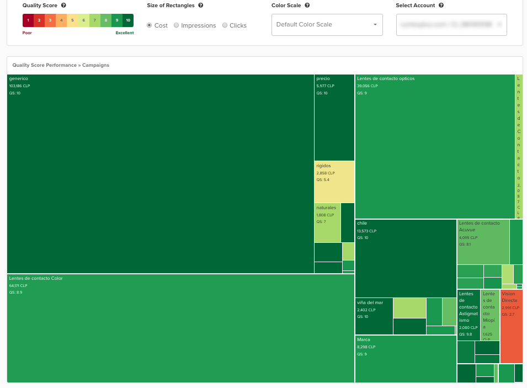The image size is (527, 388).
Task: Select the rigidos campaign tile
Action: click(x=334, y=182)
